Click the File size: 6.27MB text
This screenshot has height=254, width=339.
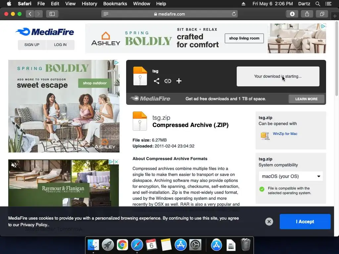[150, 140]
